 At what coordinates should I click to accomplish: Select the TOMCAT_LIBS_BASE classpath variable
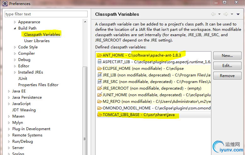(154, 115)
